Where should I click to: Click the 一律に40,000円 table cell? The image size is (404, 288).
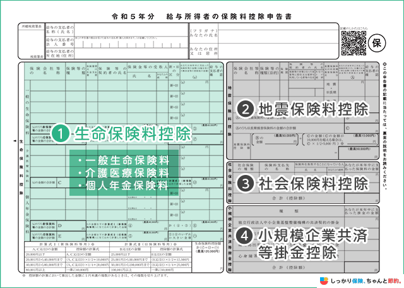coord(88,270)
